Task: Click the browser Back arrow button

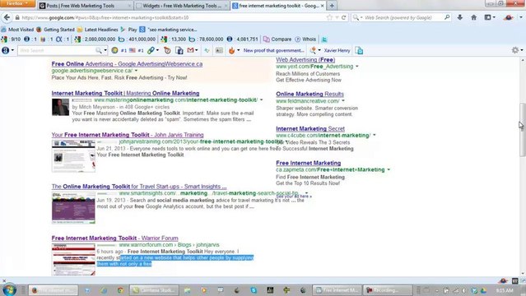Action: point(7,17)
